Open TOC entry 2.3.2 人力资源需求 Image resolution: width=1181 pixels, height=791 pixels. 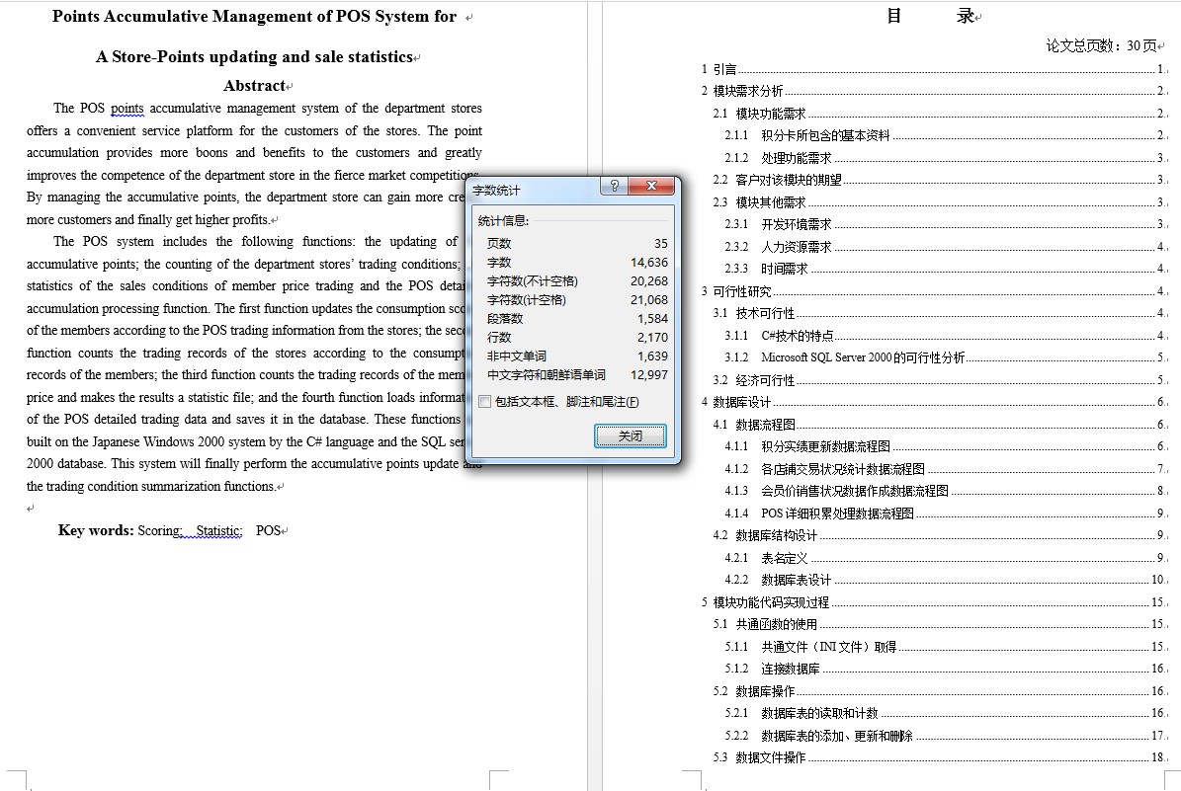pos(945,247)
